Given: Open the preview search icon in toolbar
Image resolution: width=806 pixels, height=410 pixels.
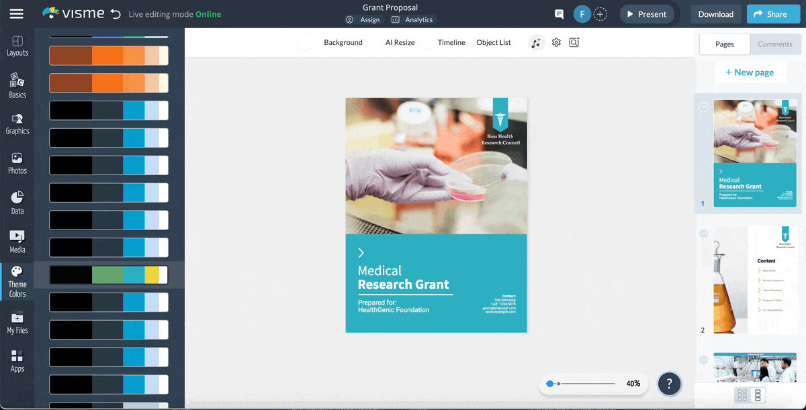Looking at the screenshot, I should [574, 42].
